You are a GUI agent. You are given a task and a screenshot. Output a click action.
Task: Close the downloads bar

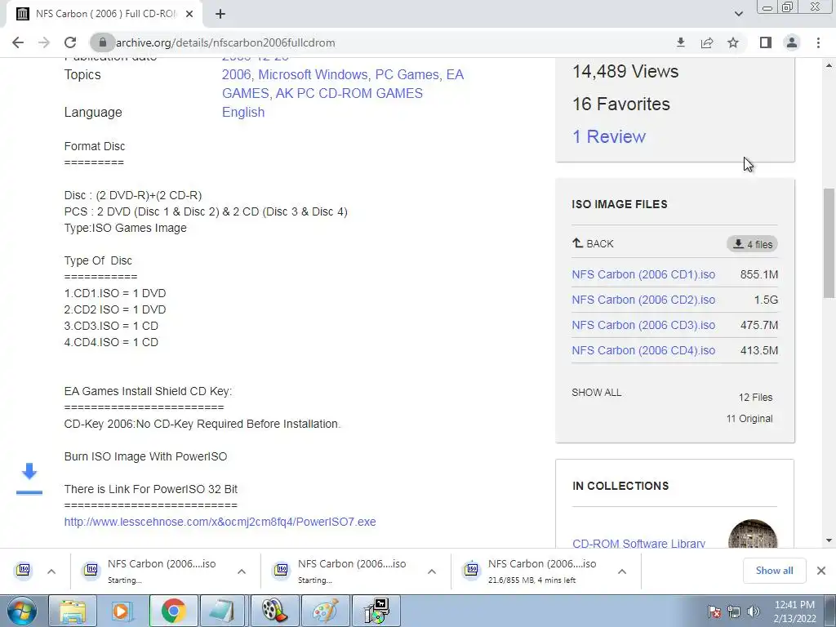tap(821, 571)
